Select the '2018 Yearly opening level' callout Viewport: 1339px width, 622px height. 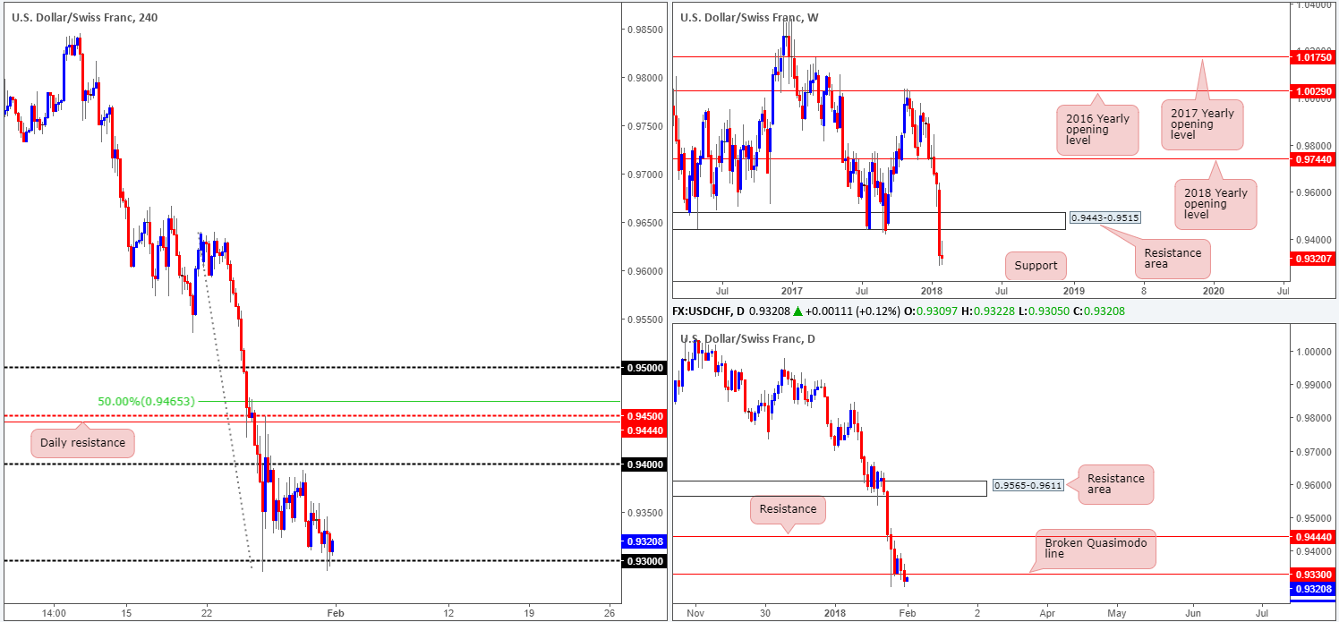[1216, 204]
